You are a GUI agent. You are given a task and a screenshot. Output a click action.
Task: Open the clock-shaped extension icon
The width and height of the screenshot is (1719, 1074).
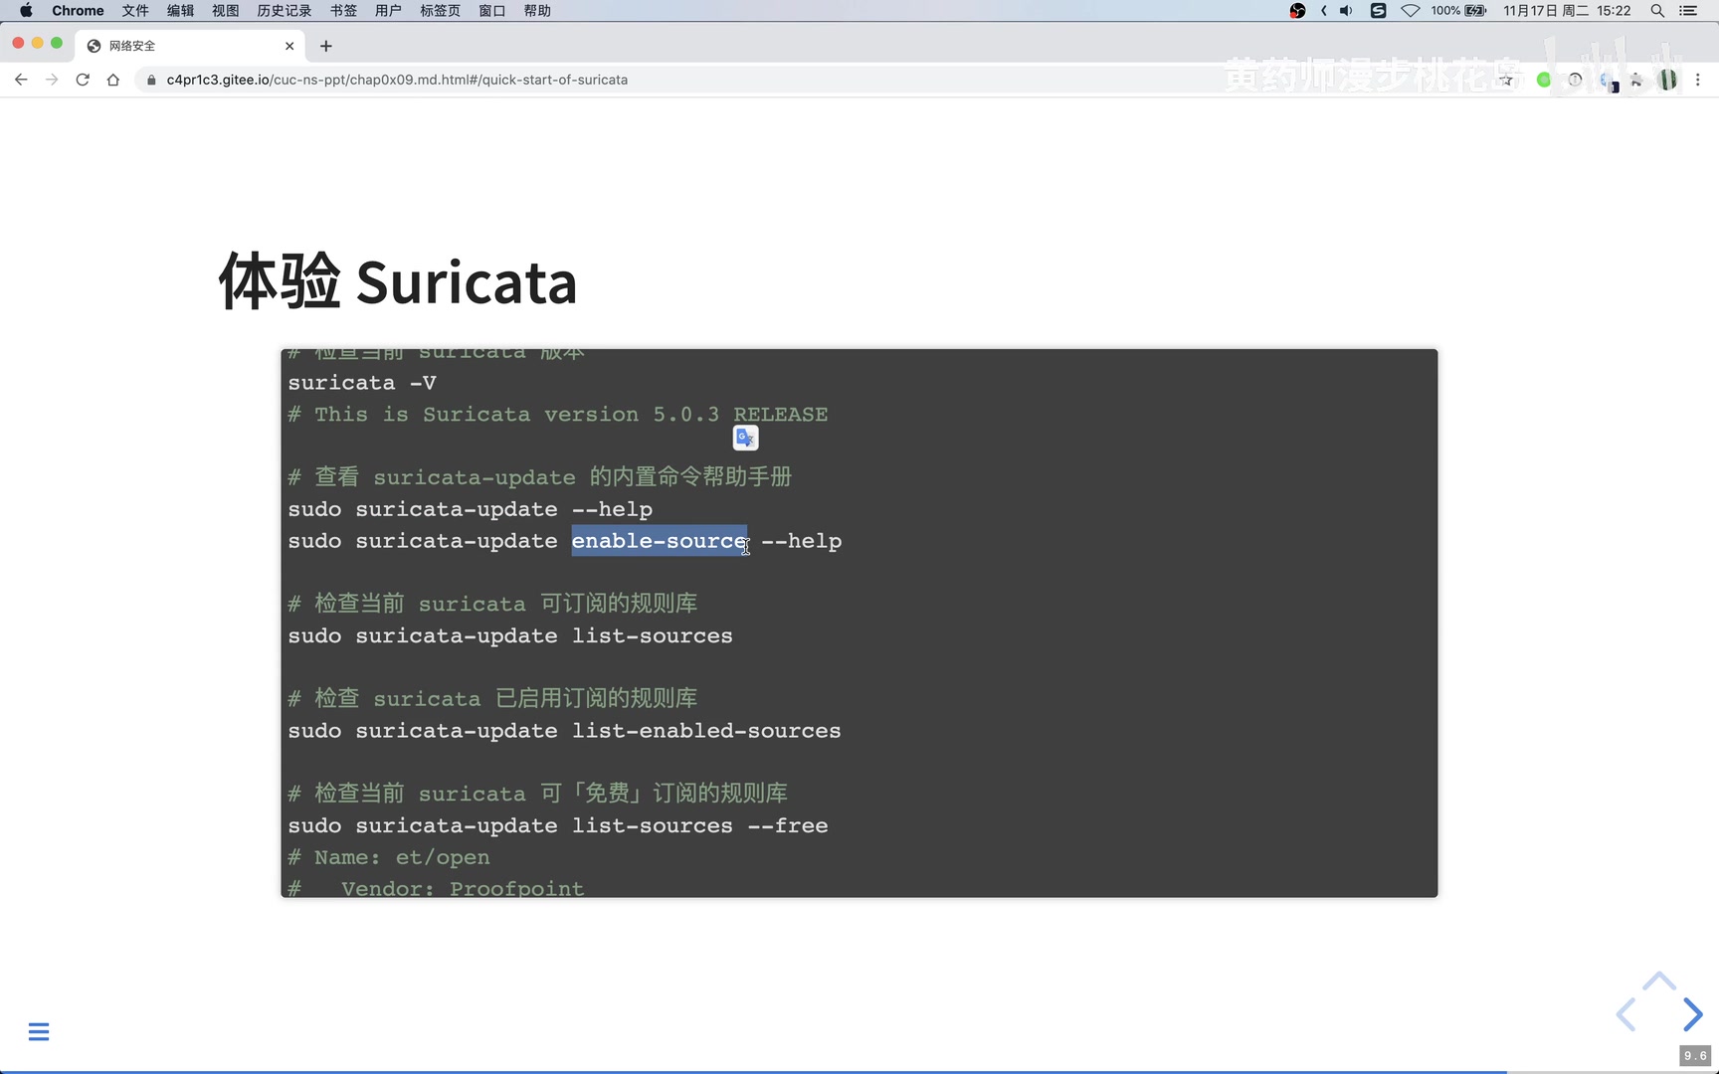pyautogui.click(x=1575, y=80)
